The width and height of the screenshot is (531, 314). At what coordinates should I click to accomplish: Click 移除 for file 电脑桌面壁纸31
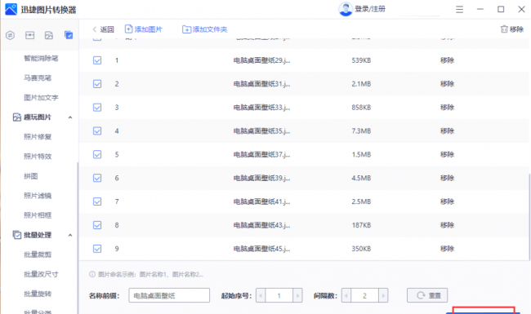tap(447, 84)
